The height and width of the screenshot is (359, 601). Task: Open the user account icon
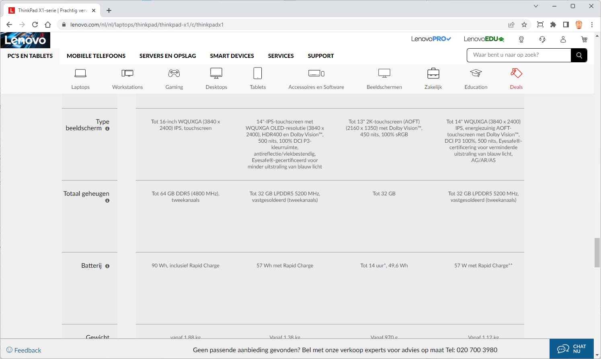point(563,39)
